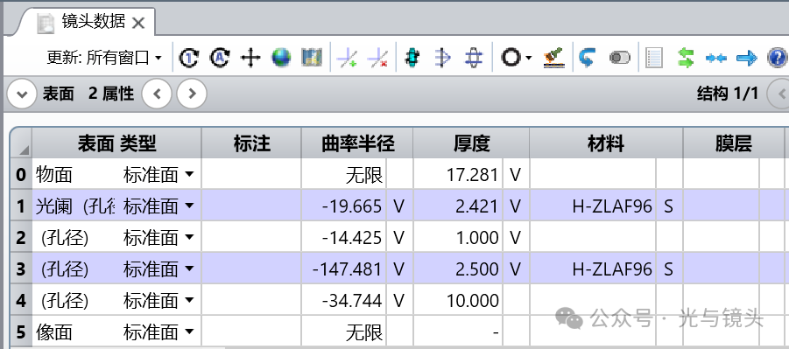Click the 曲率半径 column header
789x349 pixels.
357,143
